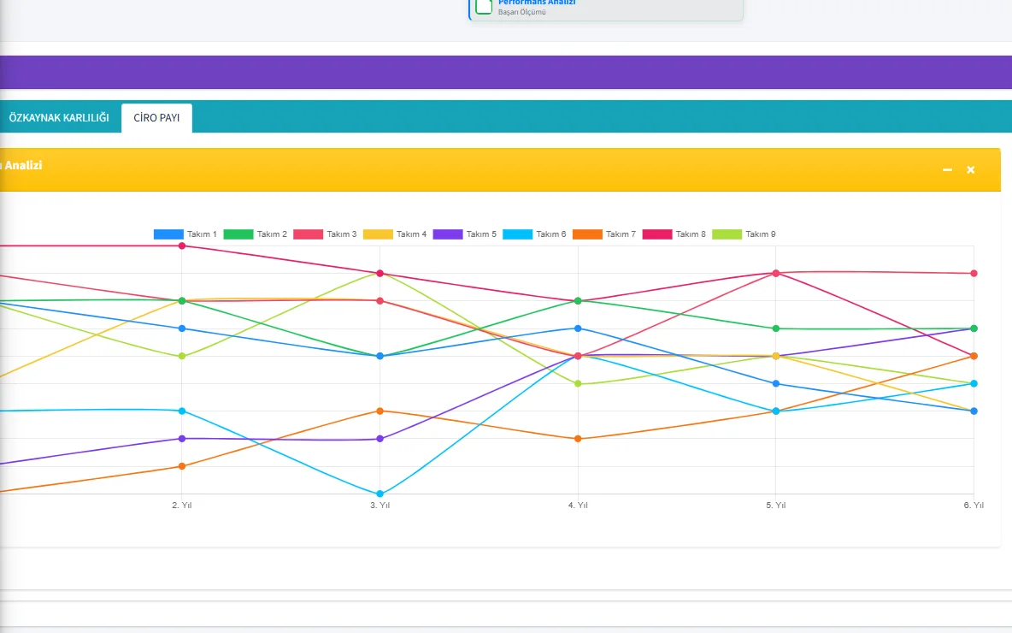Click the blue data point at 4. Yıl
Viewport: 1012px width, 633px height.
578,328
